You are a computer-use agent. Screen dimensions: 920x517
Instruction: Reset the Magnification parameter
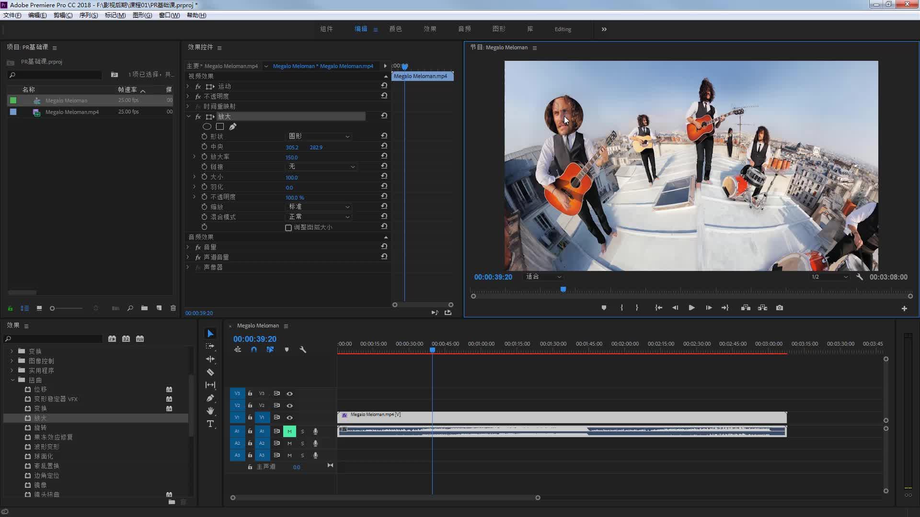click(384, 156)
